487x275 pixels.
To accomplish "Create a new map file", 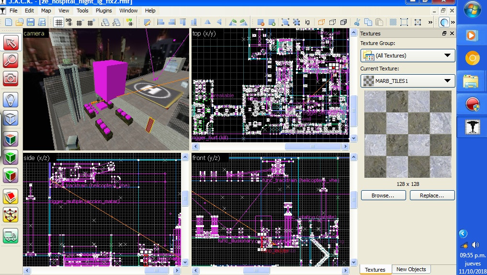I will (9, 22).
